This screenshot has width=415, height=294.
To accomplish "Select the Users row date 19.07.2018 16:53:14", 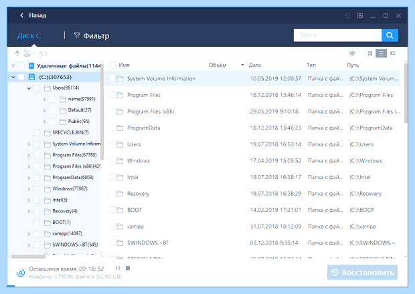I will click(276, 144).
